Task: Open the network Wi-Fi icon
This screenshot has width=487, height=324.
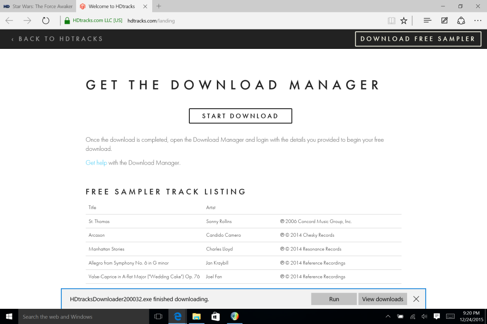Action: 413,316
